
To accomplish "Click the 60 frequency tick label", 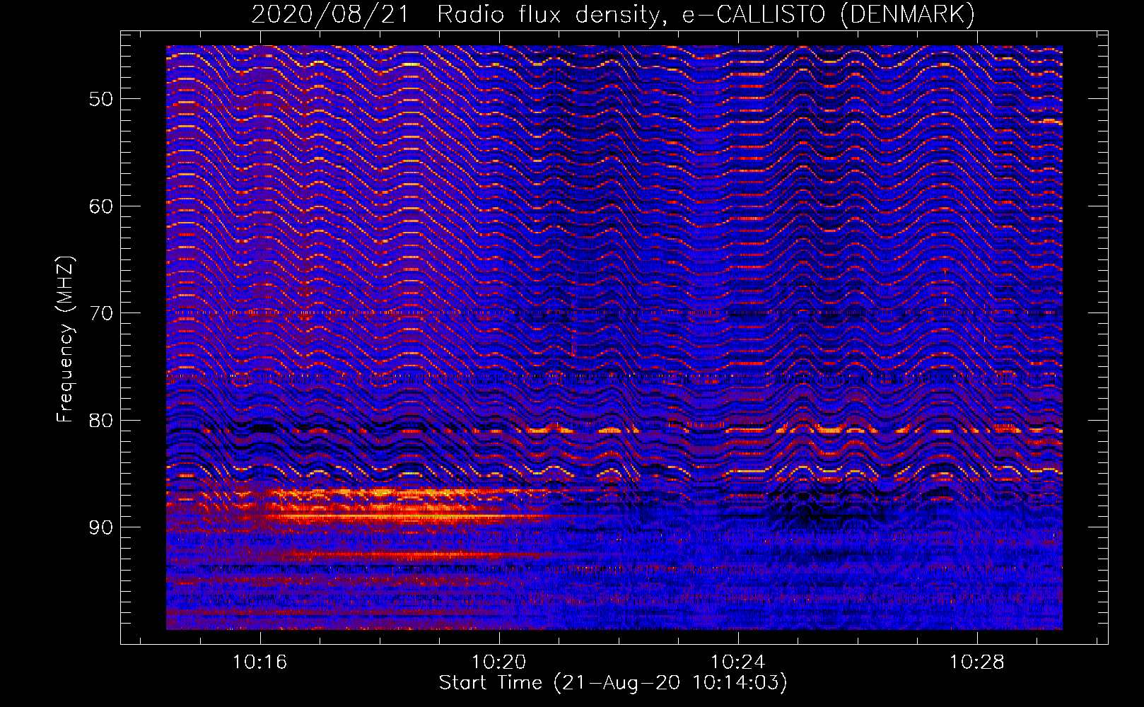I will 101,206.
